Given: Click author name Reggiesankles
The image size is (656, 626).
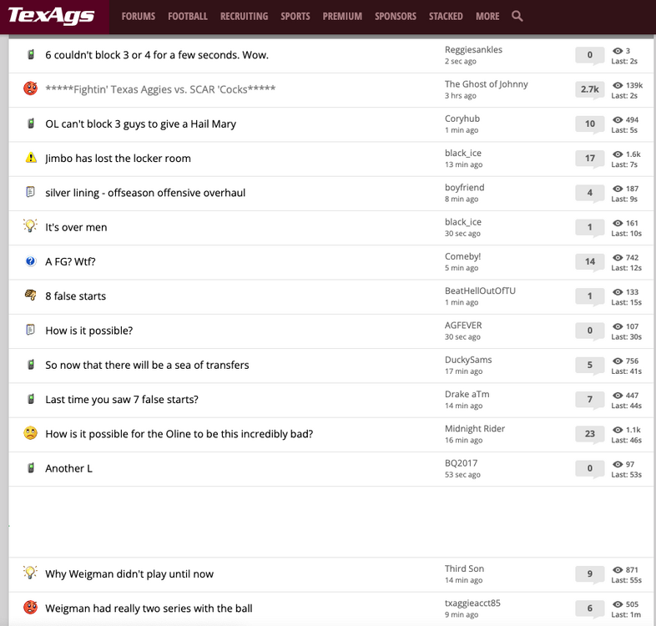Looking at the screenshot, I should pyautogui.click(x=473, y=49).
